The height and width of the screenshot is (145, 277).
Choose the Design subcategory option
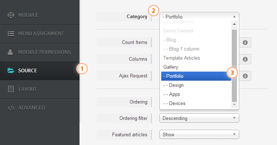(196, 85)
